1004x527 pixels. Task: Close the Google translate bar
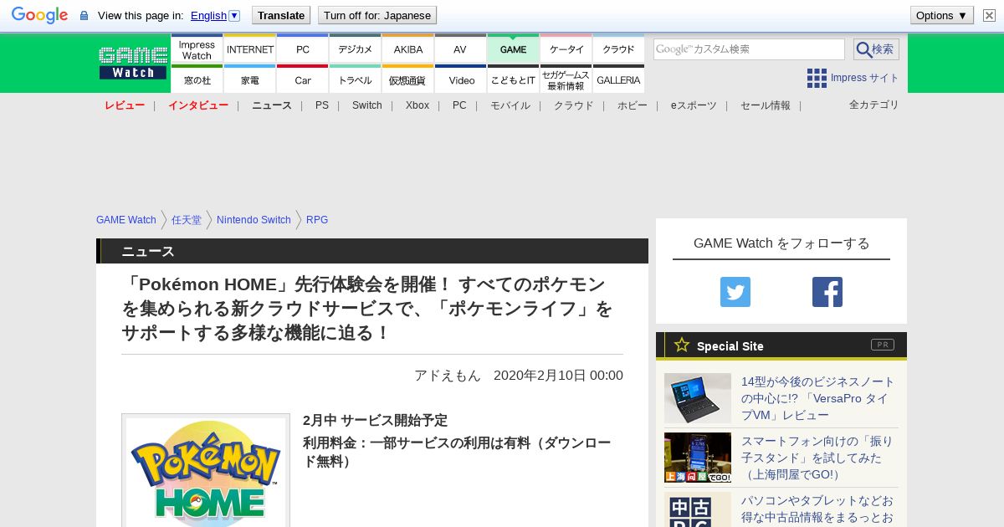tap(989, 15)
